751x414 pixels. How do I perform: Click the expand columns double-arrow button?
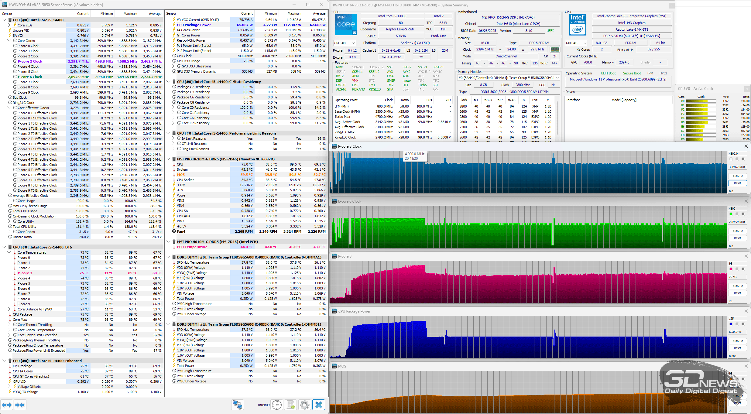[x=7, y=405]
